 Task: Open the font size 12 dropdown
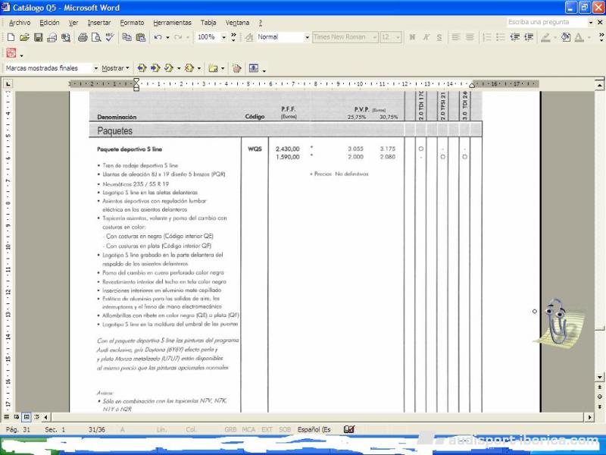(398, 37)
